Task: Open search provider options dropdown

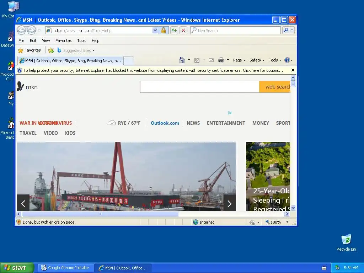Action: point(292,30)
